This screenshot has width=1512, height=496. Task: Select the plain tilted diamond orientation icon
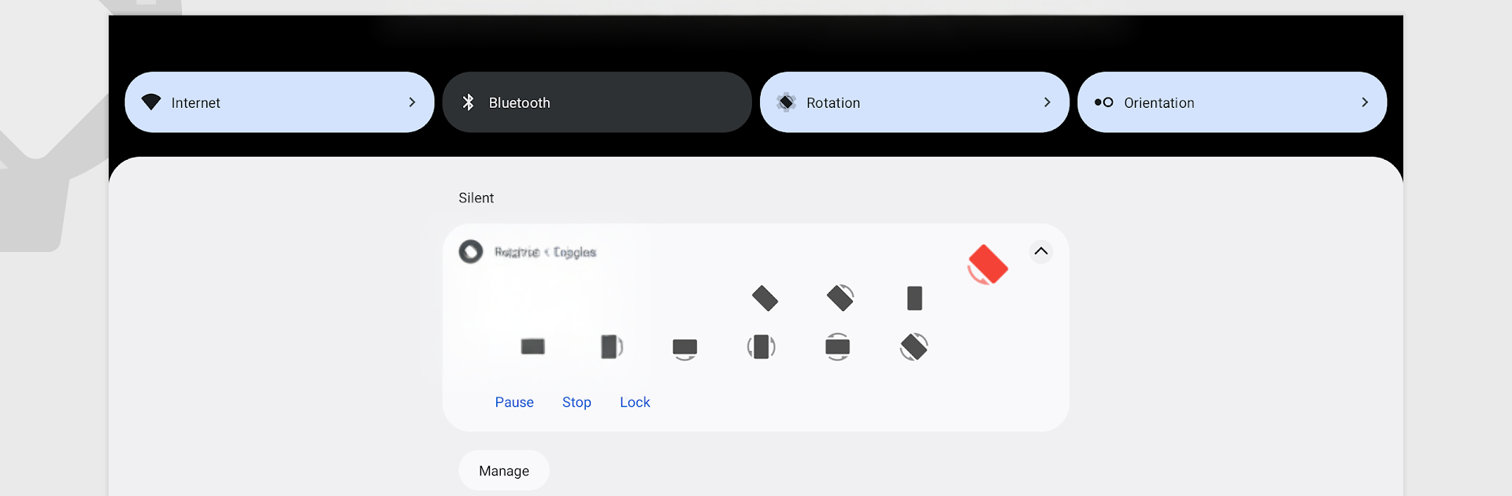[765, 298]
